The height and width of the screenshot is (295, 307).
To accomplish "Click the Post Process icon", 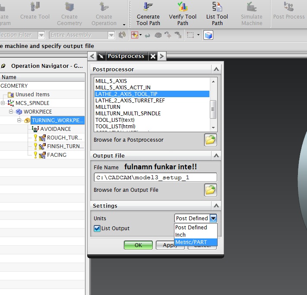I will pos(289,6).
